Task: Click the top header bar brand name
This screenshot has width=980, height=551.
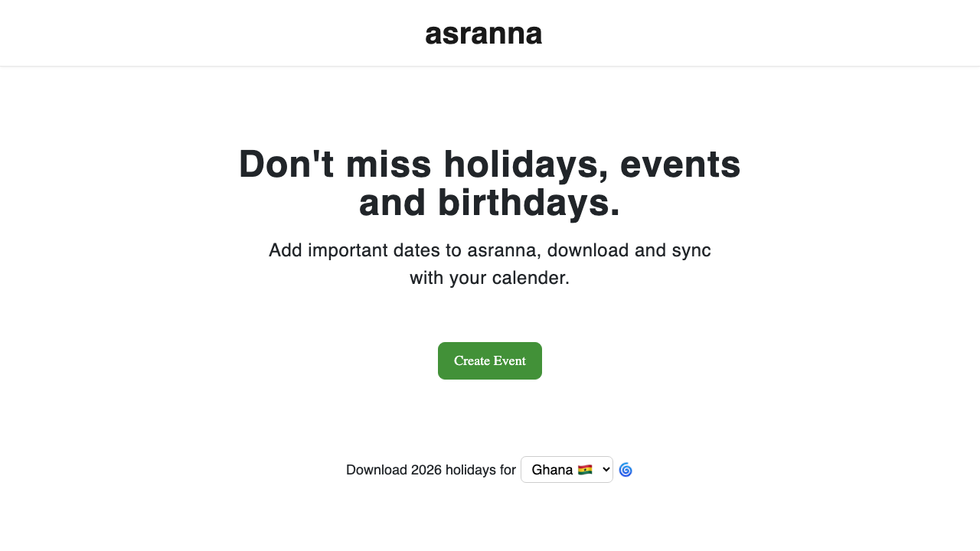Action: pos(483,33)
